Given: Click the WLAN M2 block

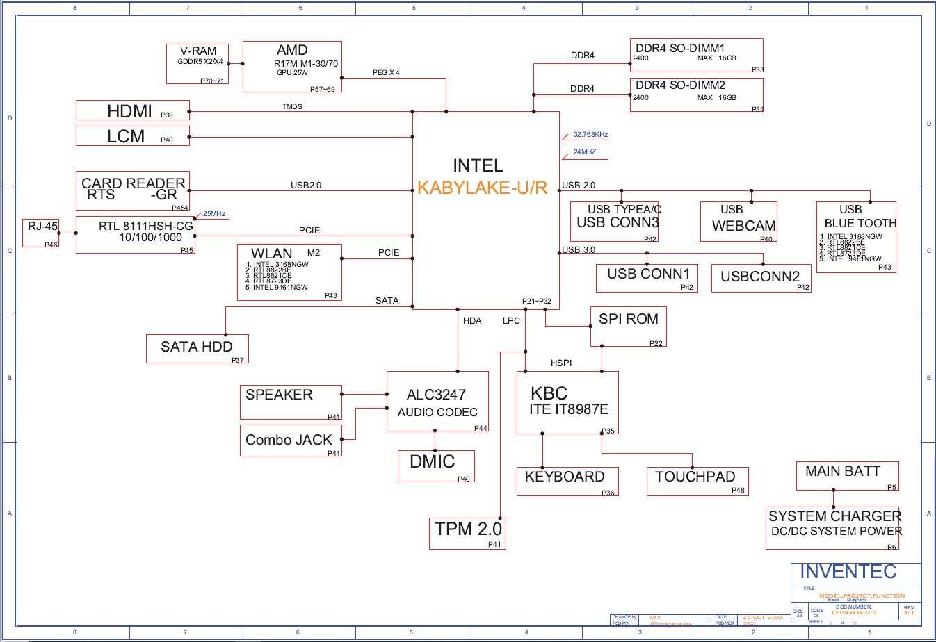Looking at the screenshot, I should [x=289, y=272].
